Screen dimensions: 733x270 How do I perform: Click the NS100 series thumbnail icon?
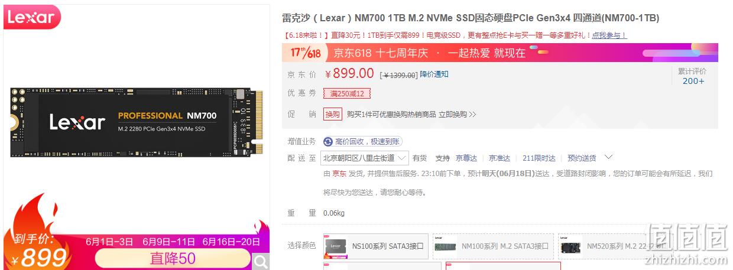[x=335, y=246]
